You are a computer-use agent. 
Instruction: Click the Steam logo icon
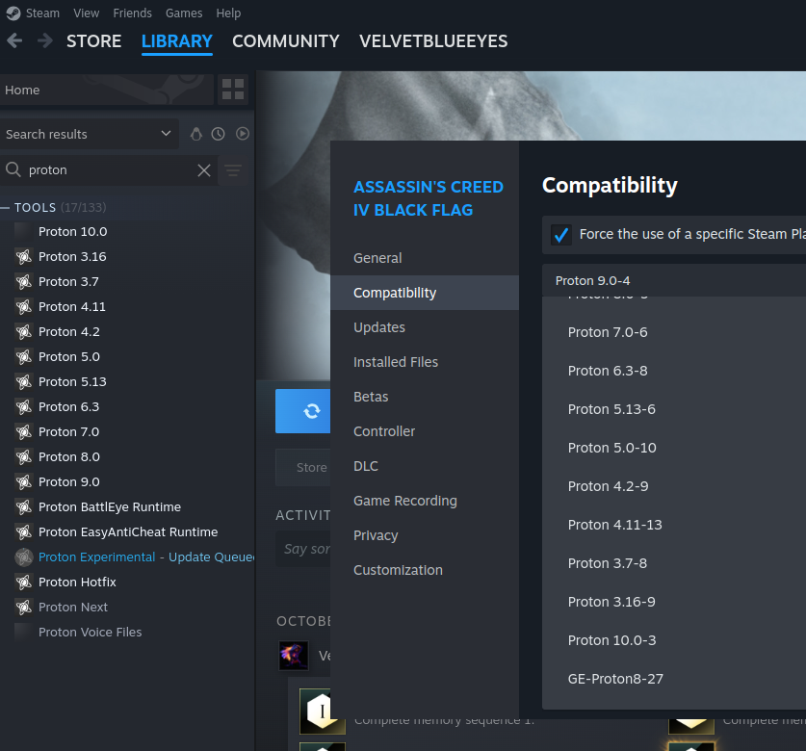13,13
